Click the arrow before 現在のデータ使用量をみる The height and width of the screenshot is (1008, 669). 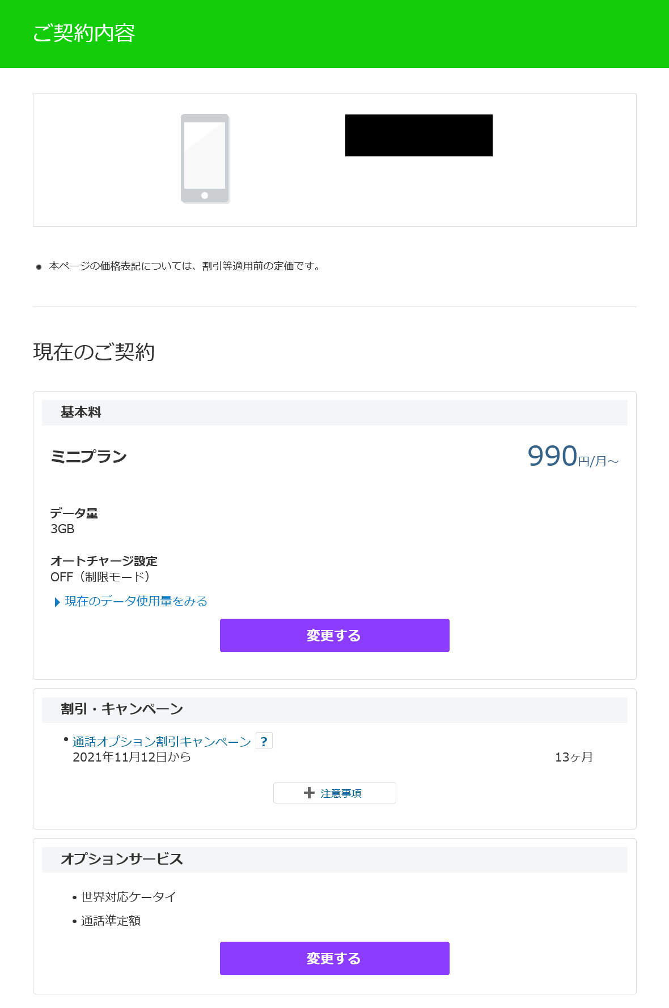(57, 602)
